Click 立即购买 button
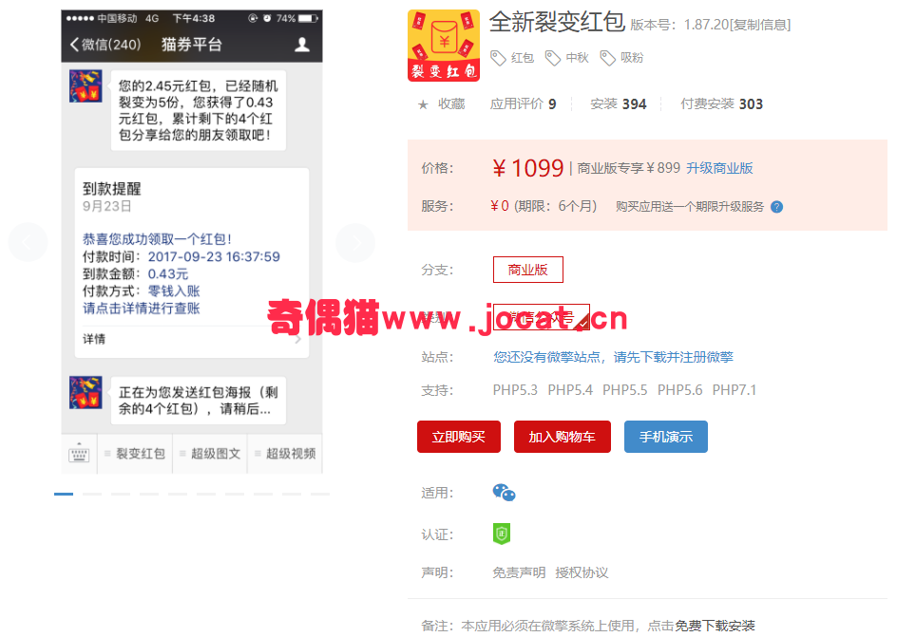 tap(459, 437)
